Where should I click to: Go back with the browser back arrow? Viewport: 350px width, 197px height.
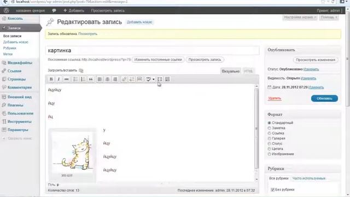(x=5, y=2)
